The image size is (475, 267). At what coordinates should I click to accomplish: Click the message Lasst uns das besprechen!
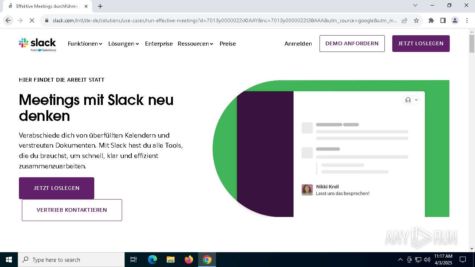click(x=343, y=193)
